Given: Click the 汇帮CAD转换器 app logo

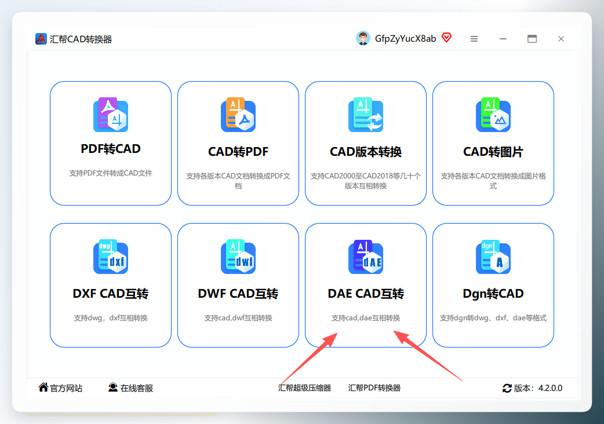Looking at the screenshot, I should (x=41, y=39).
